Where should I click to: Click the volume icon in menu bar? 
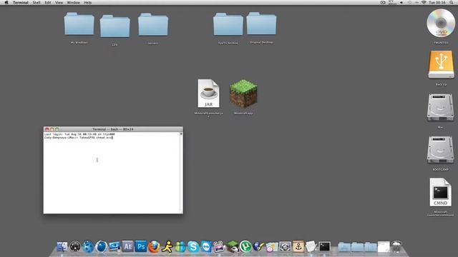tap(401, 2)
